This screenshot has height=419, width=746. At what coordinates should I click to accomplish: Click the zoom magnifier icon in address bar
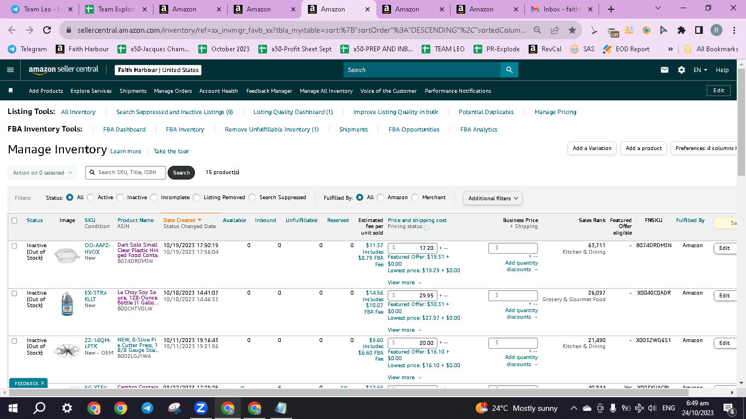[x=538, y=31]
